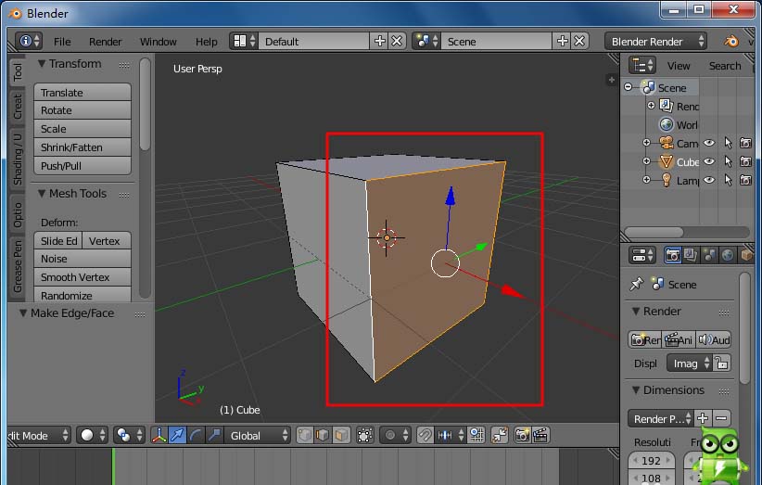Open the Blender Render engine dropdown

click(655, 42)
